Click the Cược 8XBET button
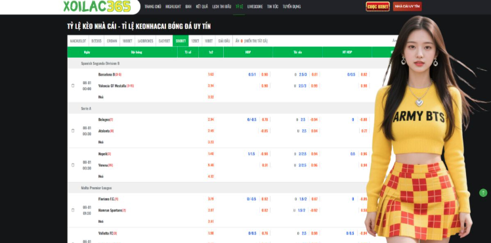 click(x=377, y=7)
